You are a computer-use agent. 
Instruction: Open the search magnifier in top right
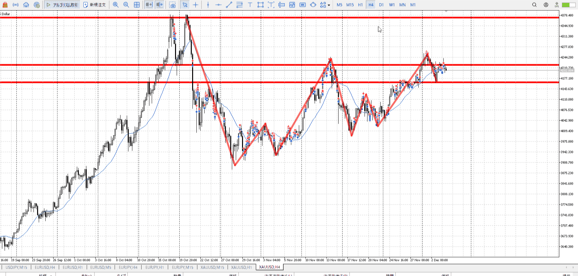pos(534,5)
